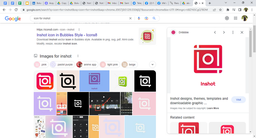Filter images by light pink chip
The image size is (256, 138).
110,65
